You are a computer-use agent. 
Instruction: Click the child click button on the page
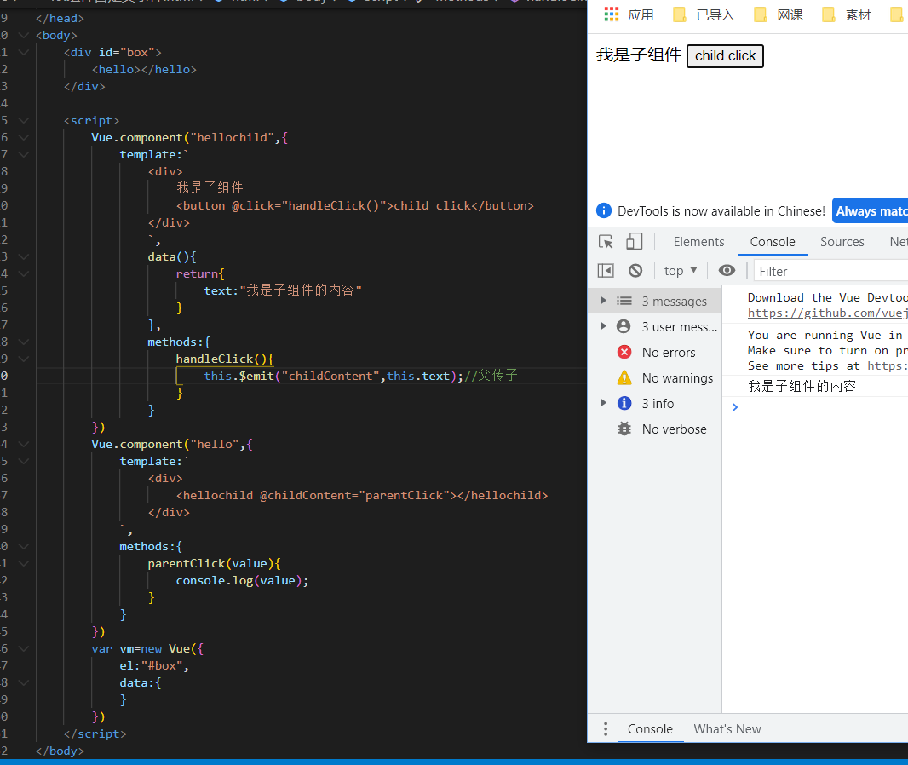tap(725, 56)
